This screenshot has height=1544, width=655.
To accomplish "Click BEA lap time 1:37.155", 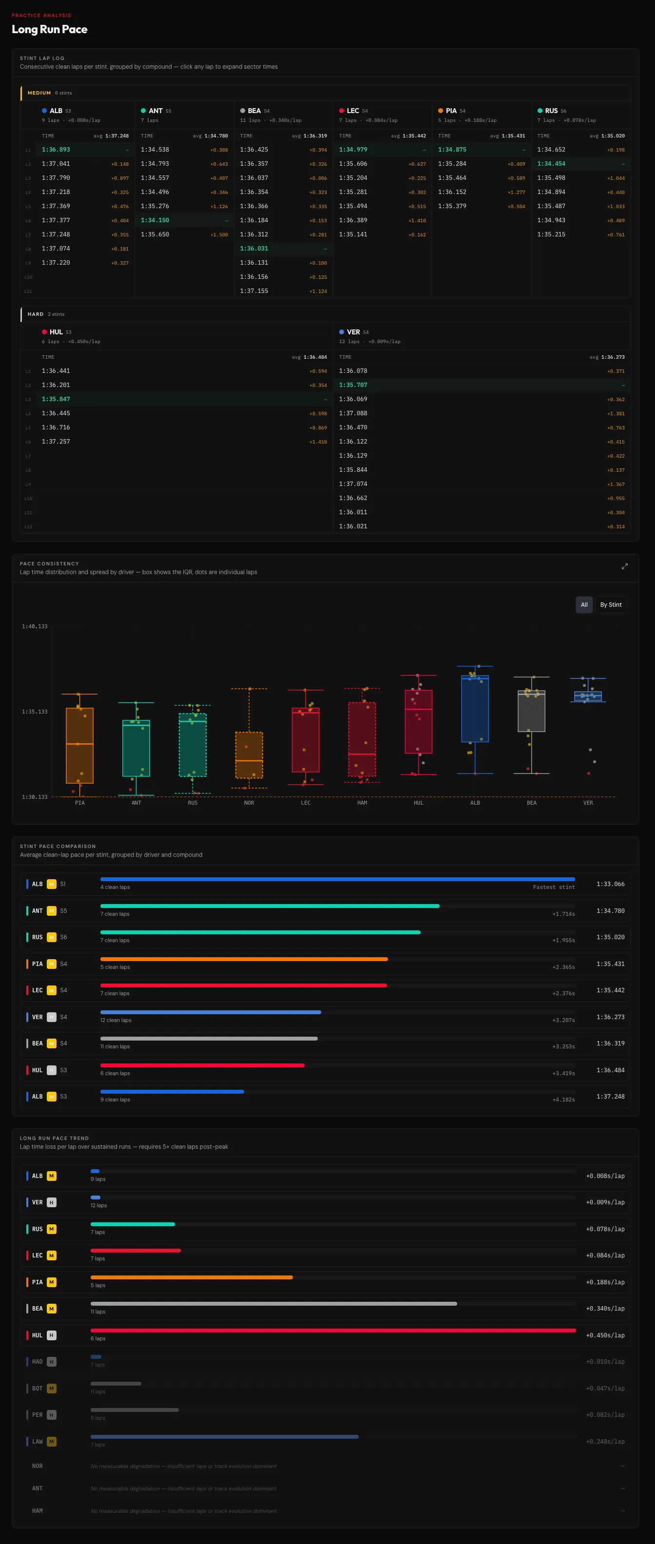I will (x=254, y=290).
